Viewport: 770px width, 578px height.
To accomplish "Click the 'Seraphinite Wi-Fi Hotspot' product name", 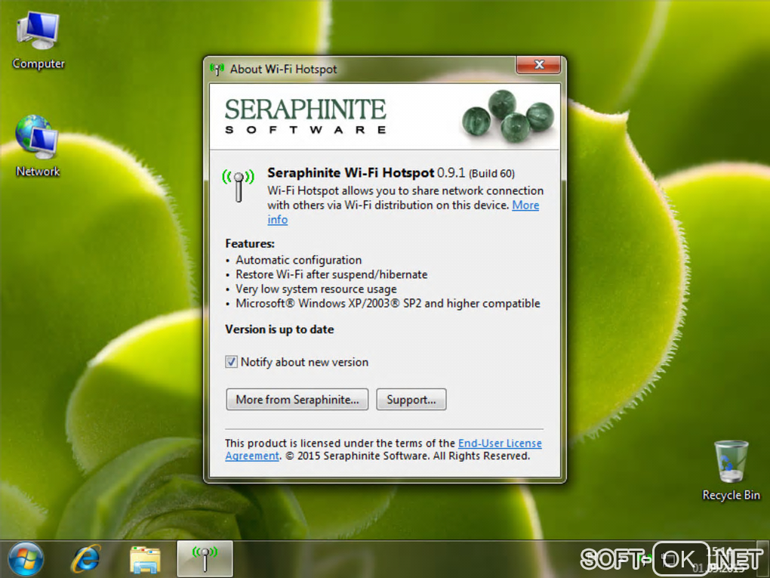I will click(x=350, y=173).
